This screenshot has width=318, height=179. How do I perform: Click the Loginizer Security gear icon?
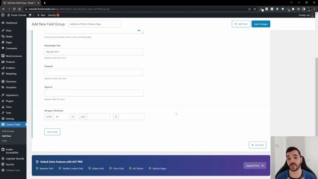coord(3,159)
